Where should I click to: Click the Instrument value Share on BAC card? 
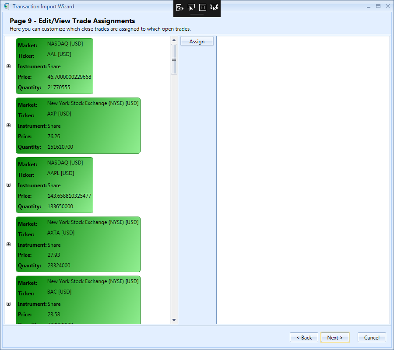click(54, 304)
